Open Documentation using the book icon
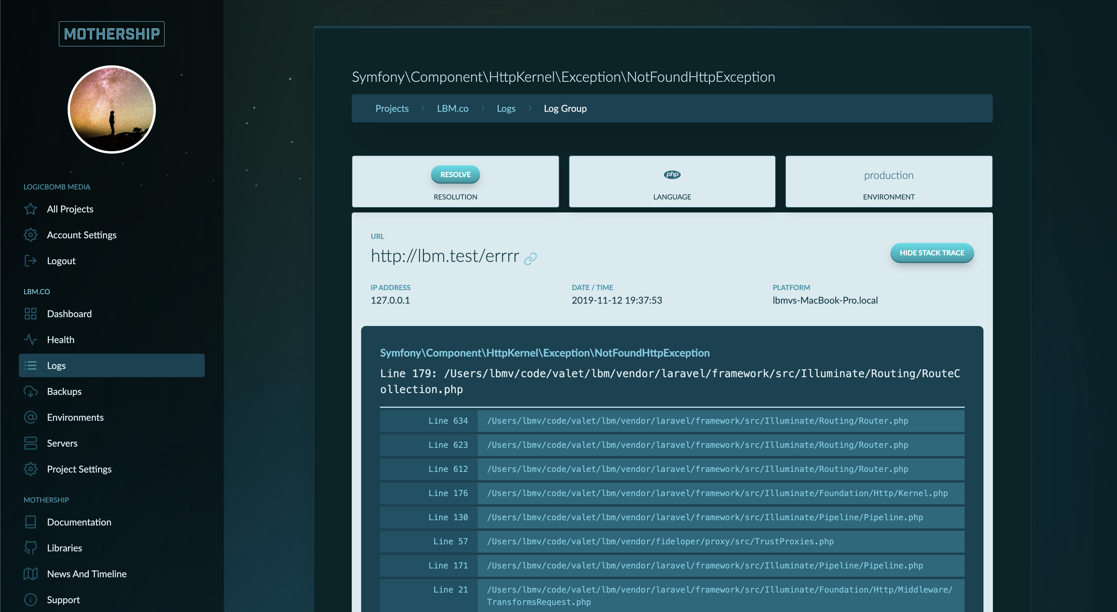The height and width of the screenshot is (612, 1117). [30, 522]
